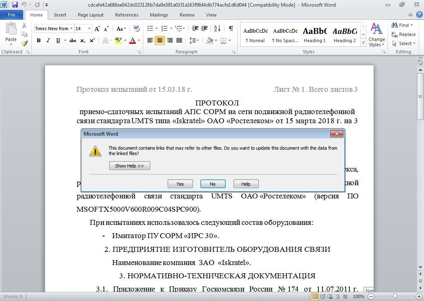This screenshot has height=301, width=424.
Task: Click the Cut scissors icon
Action: tap(24, 26)
